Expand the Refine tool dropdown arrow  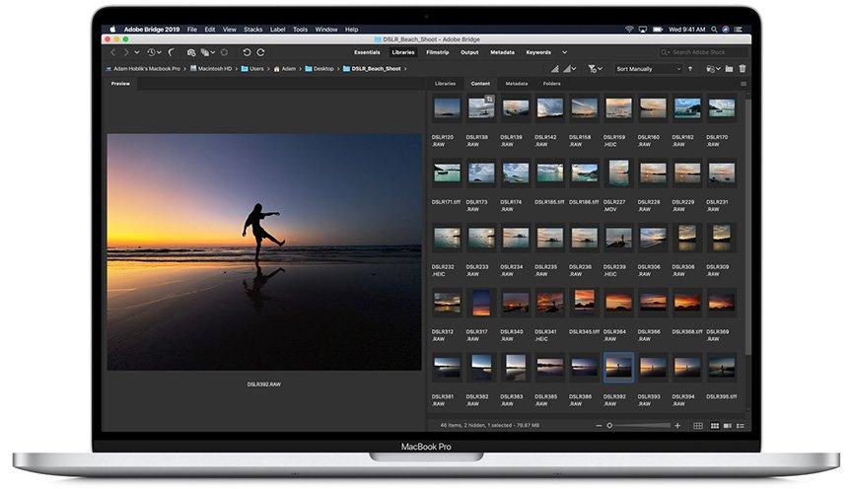point(213,52)
